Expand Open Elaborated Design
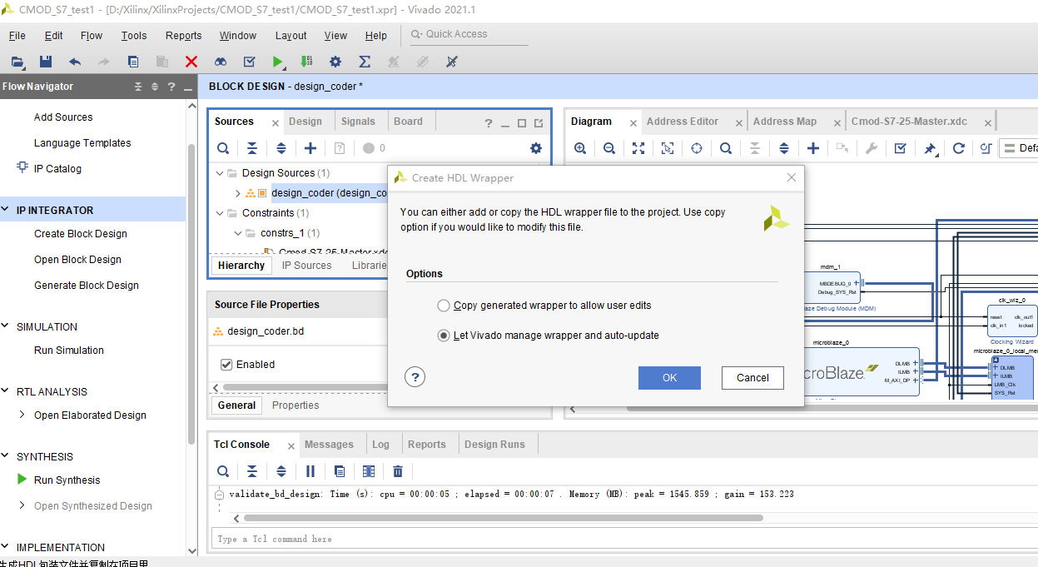1038x567 pixels. [x=22, y=415]
